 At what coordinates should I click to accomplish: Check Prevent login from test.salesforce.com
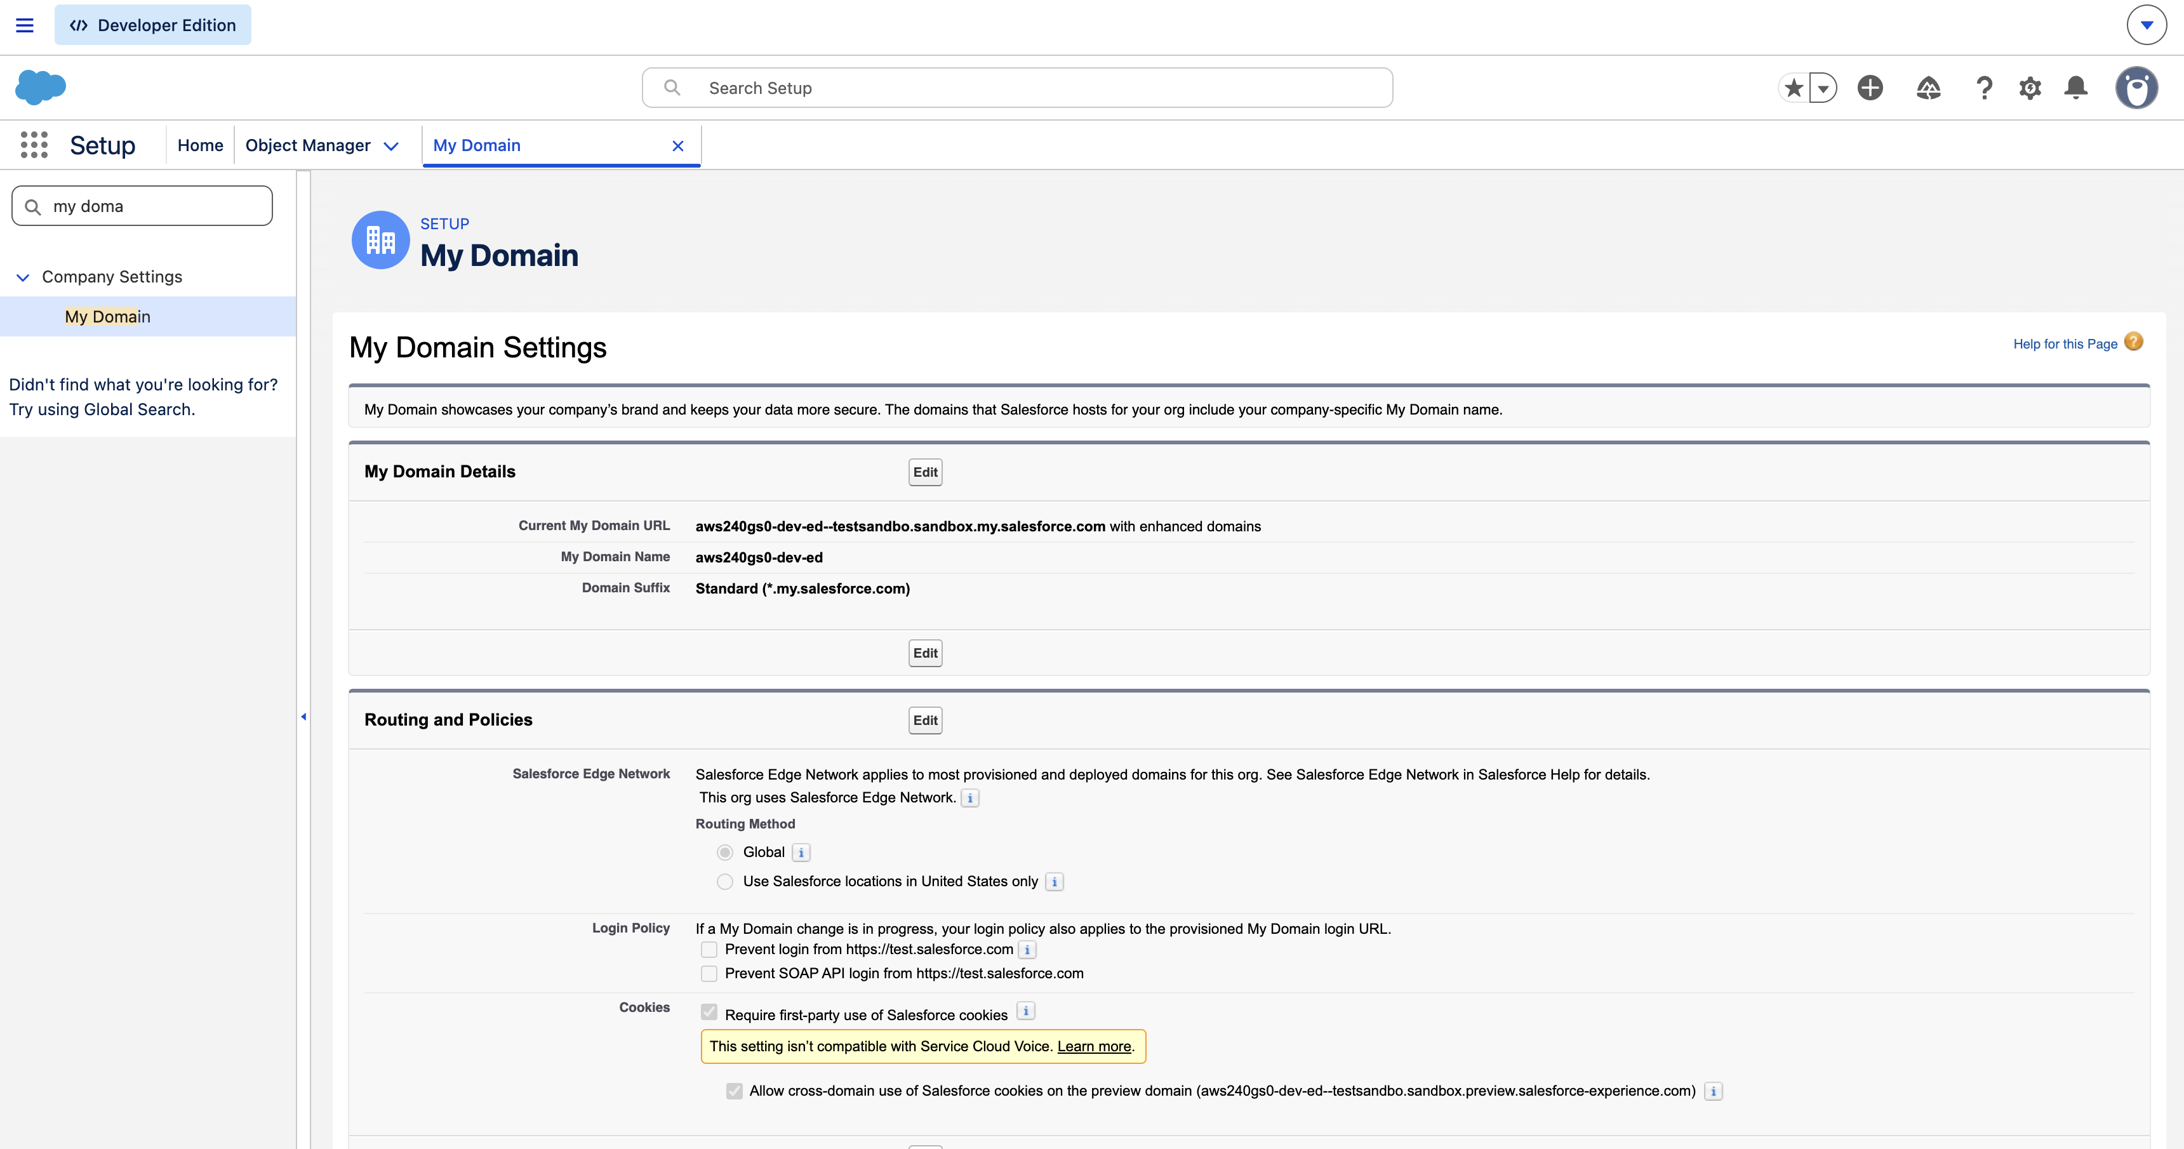(709, 950)
